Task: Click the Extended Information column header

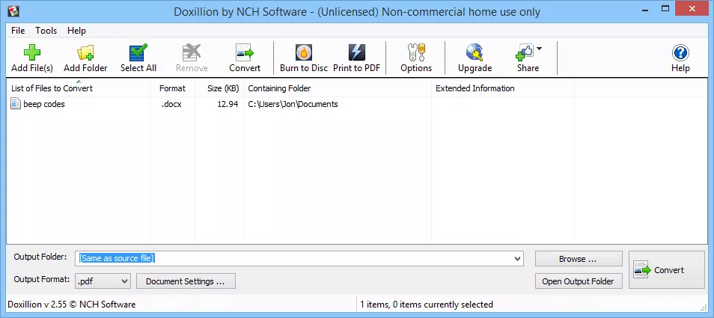Action: click(x=503, y=88)
